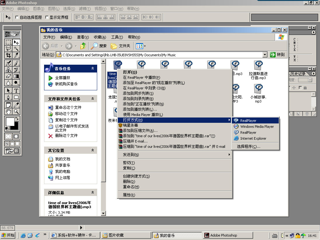Viewport: 320px width, 240px height.
Task: Swap foreground and background colors
Action: point(17,118)
